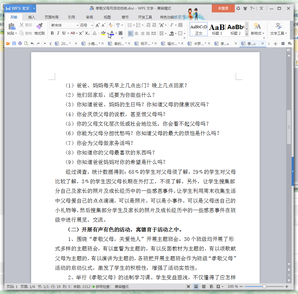Expand the Text Tools (文字工具) dropdown

click(x=286, y=33)
